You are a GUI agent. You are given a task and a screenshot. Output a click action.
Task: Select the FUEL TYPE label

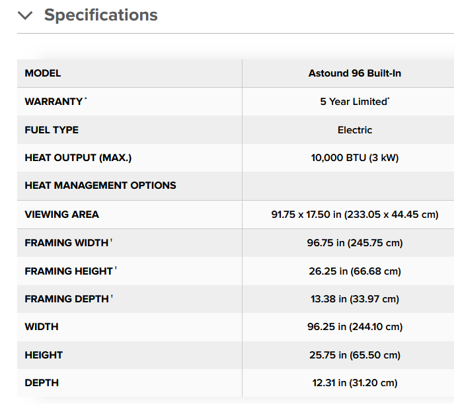click(x=52, y=130)
